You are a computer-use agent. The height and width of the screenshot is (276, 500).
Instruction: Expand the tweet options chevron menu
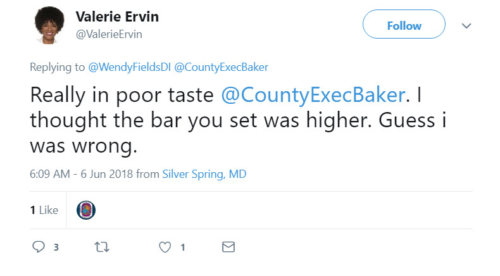466,26
